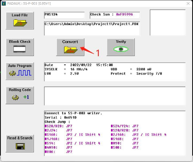Click the M10: JP7 jumper entry
Viewport: 193px width, 162px height.
(125, 143)
